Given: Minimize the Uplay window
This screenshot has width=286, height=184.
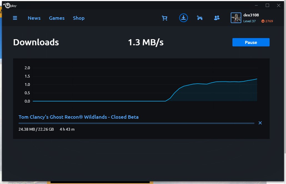Looking at the screenshot, I should tap(256, 5).
